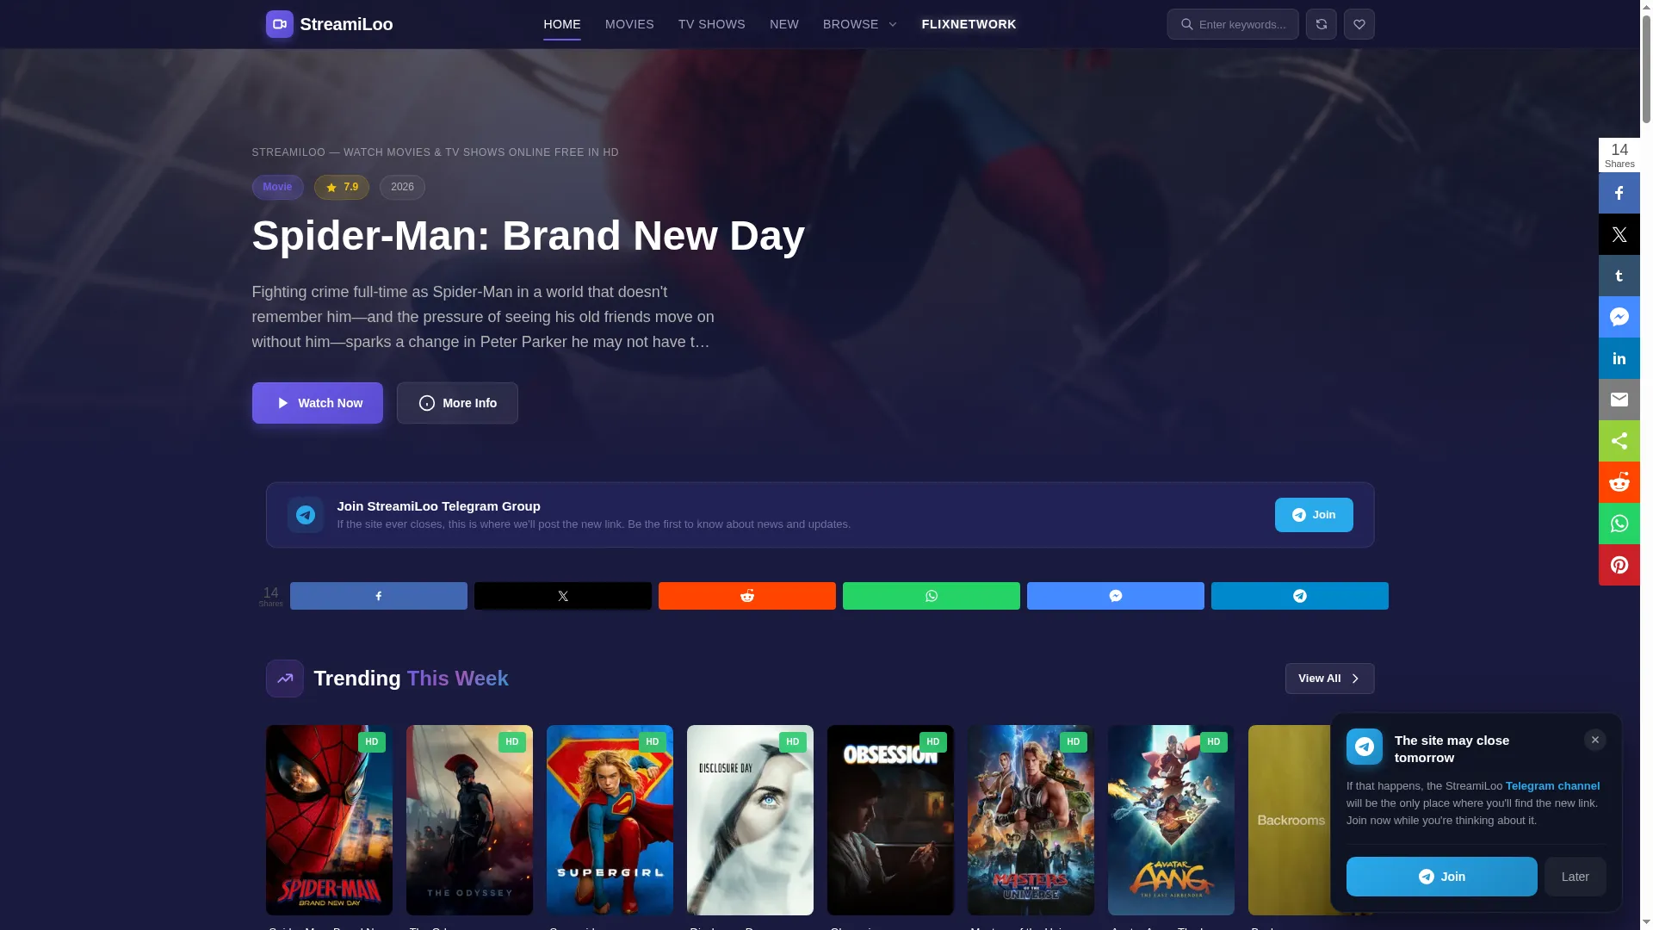Share by email from right sidebar
Screen dimensions: 1653x930
pos(1619,400)
